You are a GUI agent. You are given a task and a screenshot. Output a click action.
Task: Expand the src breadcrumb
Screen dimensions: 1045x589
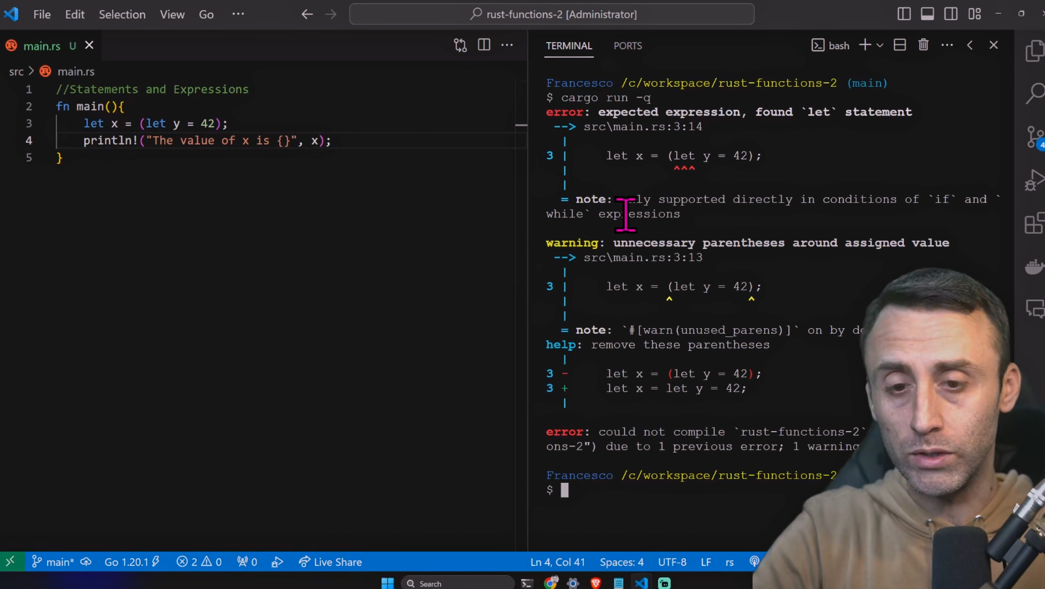coord(17,71)
